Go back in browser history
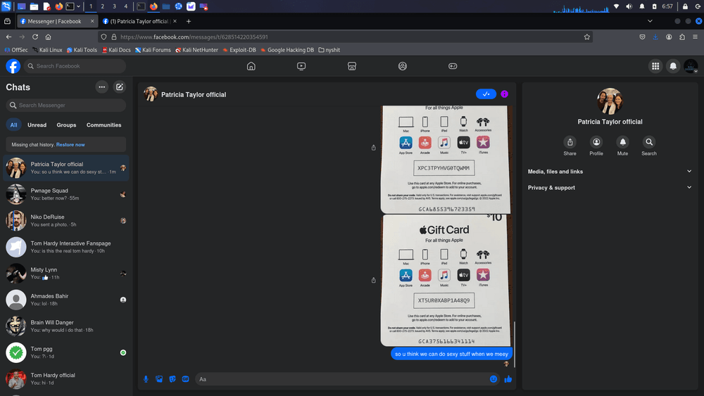The image size is (704, 396). click(8, 37)
